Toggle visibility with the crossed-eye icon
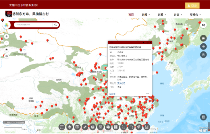Viewport: 210px width, 134px height. (x=203, y=25)
